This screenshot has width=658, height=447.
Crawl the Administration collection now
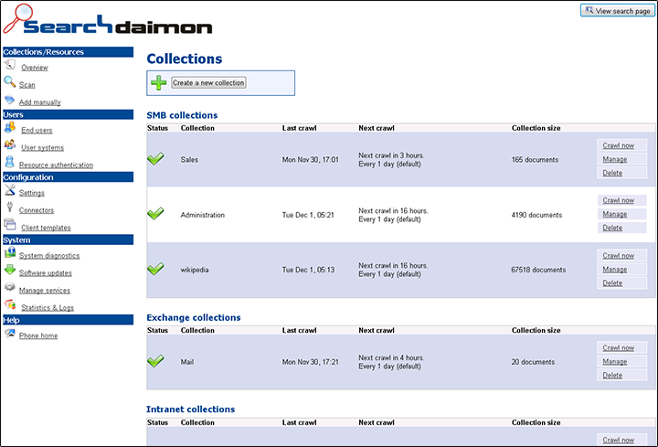click(x=619, y=200)
